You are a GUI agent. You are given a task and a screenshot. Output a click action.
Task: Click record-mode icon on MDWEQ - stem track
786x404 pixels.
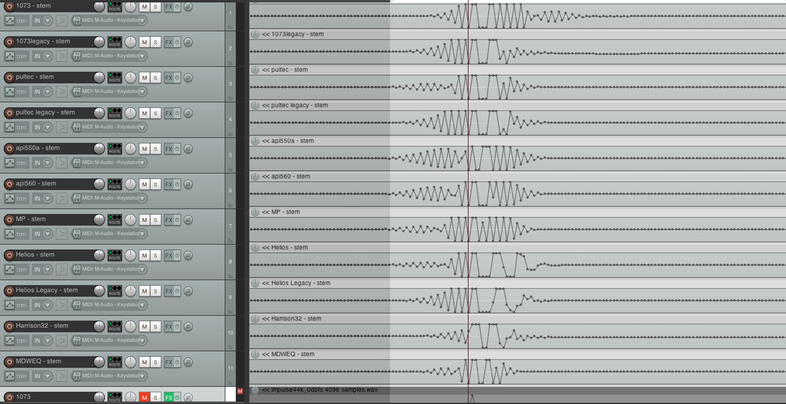click(x=61, y=376)
